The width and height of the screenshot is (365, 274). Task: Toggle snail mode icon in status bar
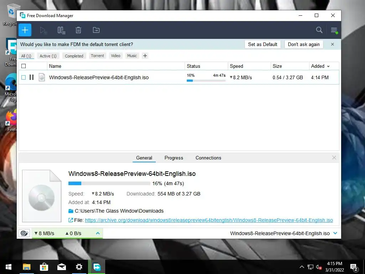click(x=25, y=233)
